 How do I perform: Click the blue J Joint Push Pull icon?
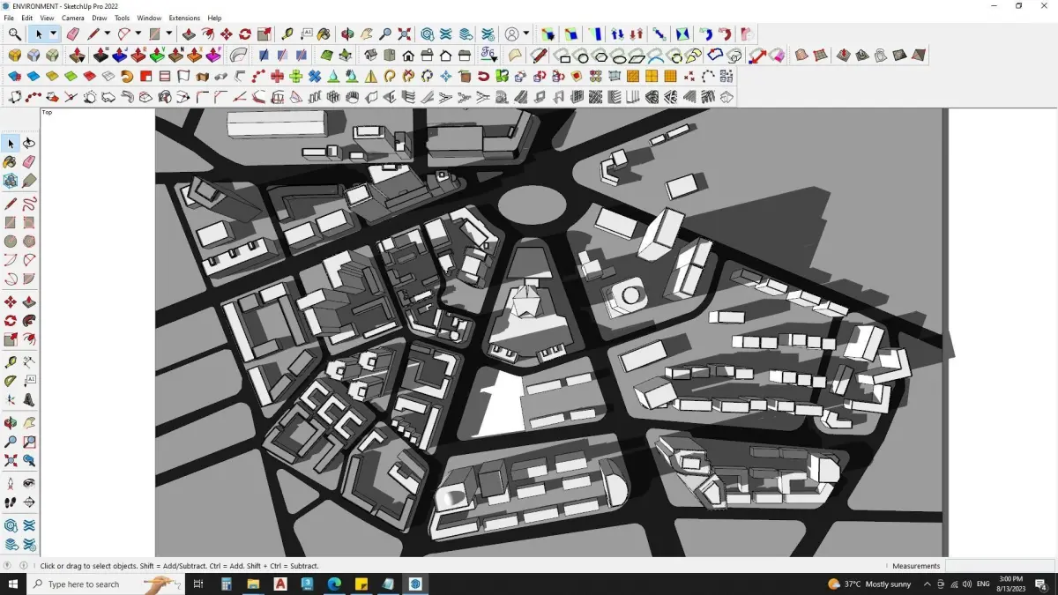click(x=119, y=56)
